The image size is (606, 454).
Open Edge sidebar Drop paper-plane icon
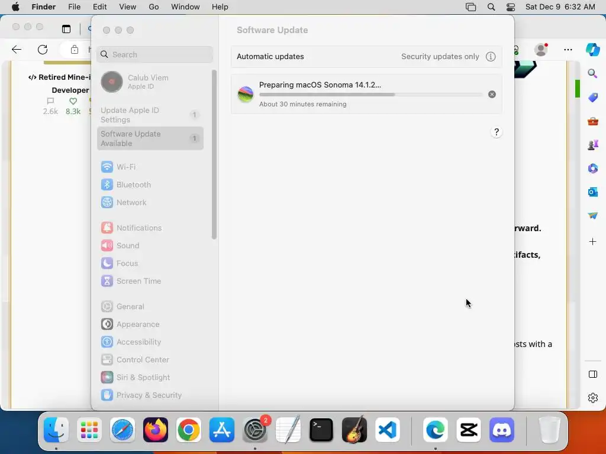[592, 215]
